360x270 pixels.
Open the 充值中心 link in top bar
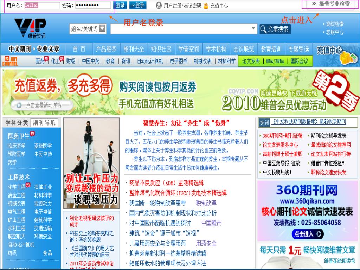[219, 6]
